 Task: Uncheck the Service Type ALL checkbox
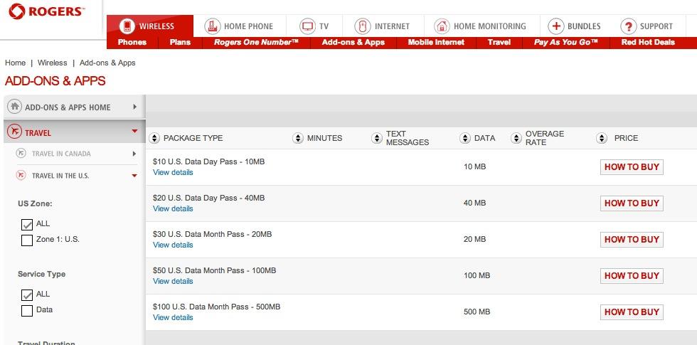click(x=27, y=294)
